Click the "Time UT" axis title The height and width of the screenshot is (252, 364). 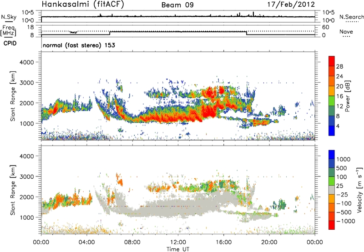pyautogui.click(x=178, y=249)
